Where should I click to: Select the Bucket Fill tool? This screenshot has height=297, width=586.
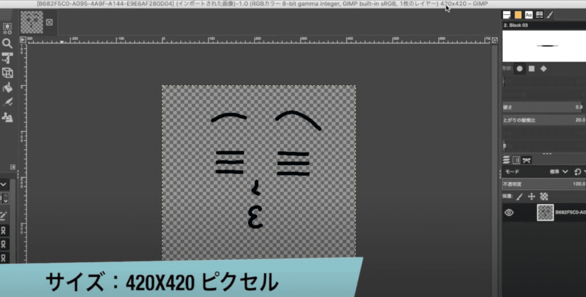[7, 87]
